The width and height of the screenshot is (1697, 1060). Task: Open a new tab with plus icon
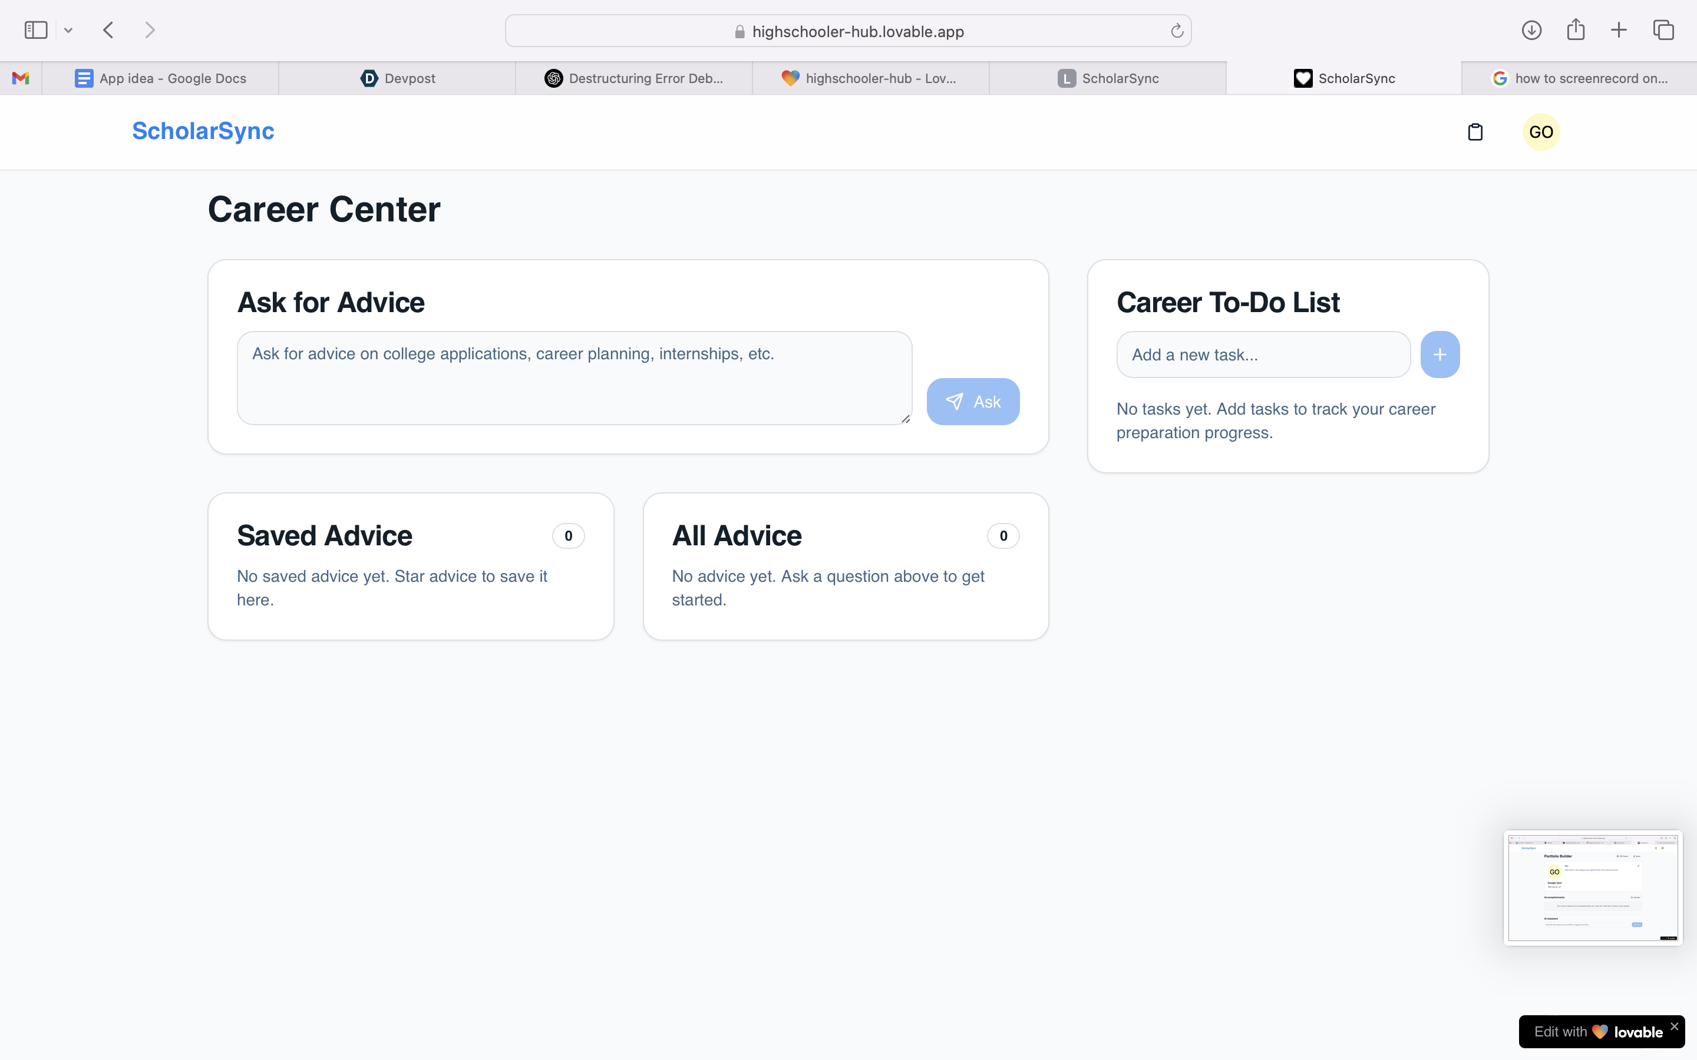[x=1619, y=30]
